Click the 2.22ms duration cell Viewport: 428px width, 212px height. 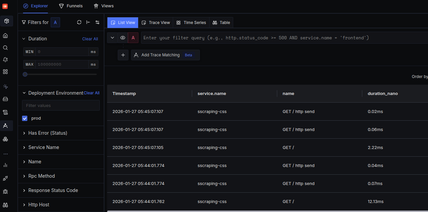376,148
